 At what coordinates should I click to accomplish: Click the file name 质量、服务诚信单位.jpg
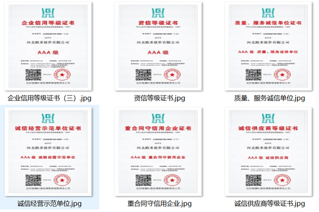pos(270,98)
